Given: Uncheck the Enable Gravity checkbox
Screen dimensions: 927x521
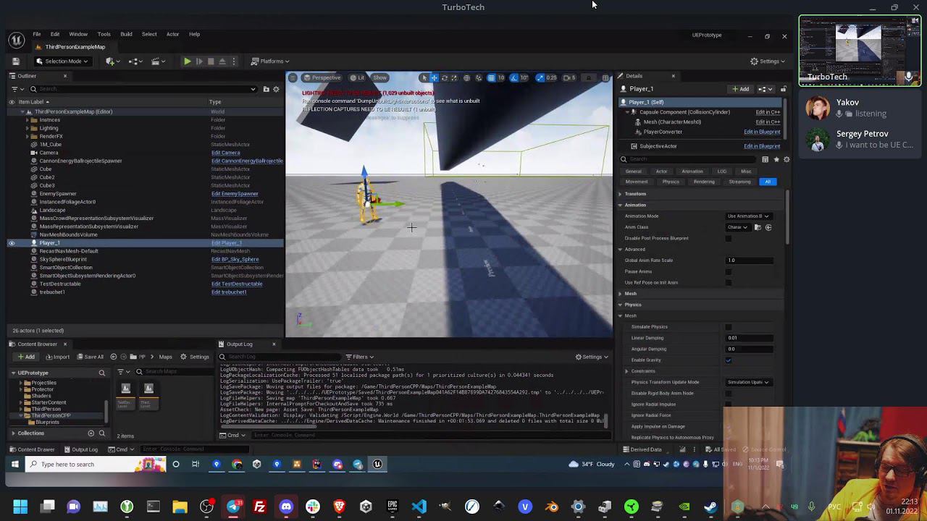Looking at the screenshot, I should click(728, 360).
